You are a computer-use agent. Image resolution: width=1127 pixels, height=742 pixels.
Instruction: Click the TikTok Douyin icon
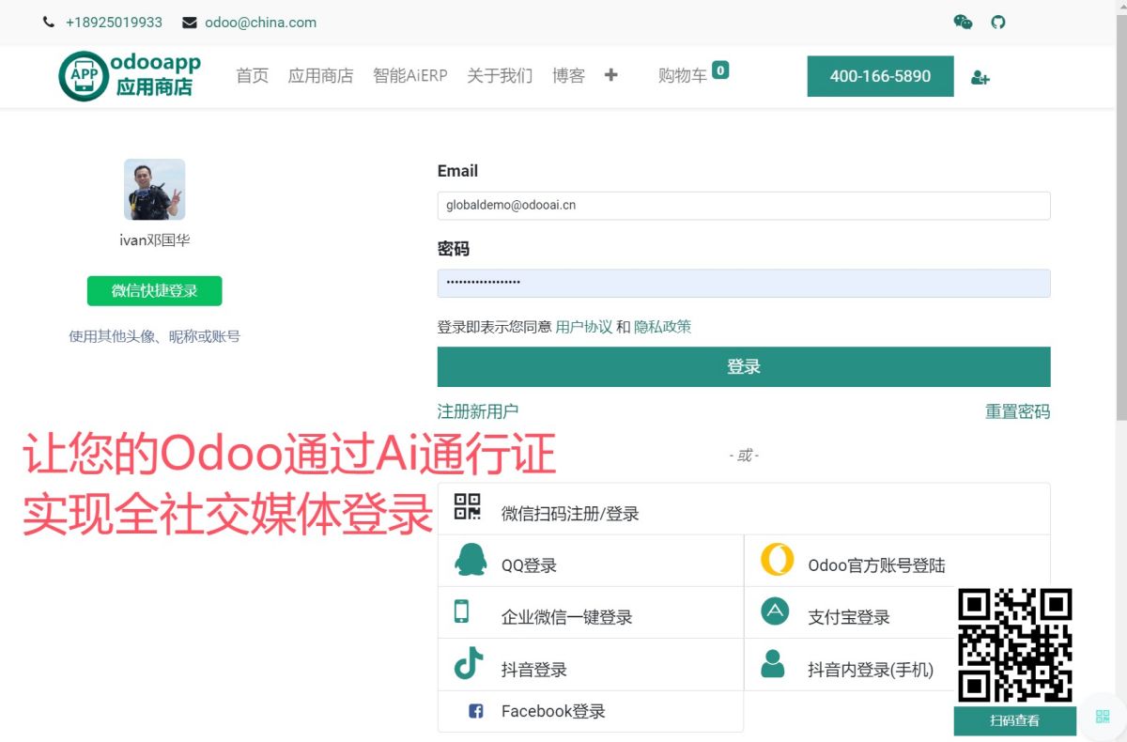pyautogui.click(x=468, y=663)
